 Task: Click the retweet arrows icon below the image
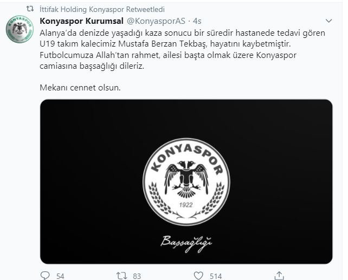click(122, 276)
